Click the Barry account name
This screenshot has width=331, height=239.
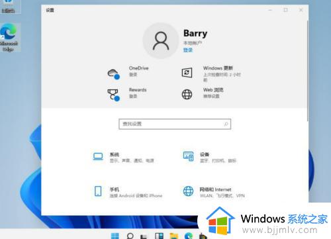click(195, 34)
